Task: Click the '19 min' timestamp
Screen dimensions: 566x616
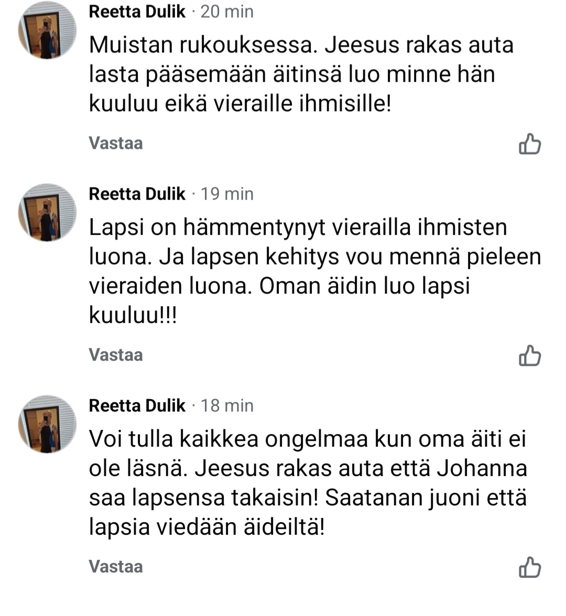Action: [x=227, y=194]
